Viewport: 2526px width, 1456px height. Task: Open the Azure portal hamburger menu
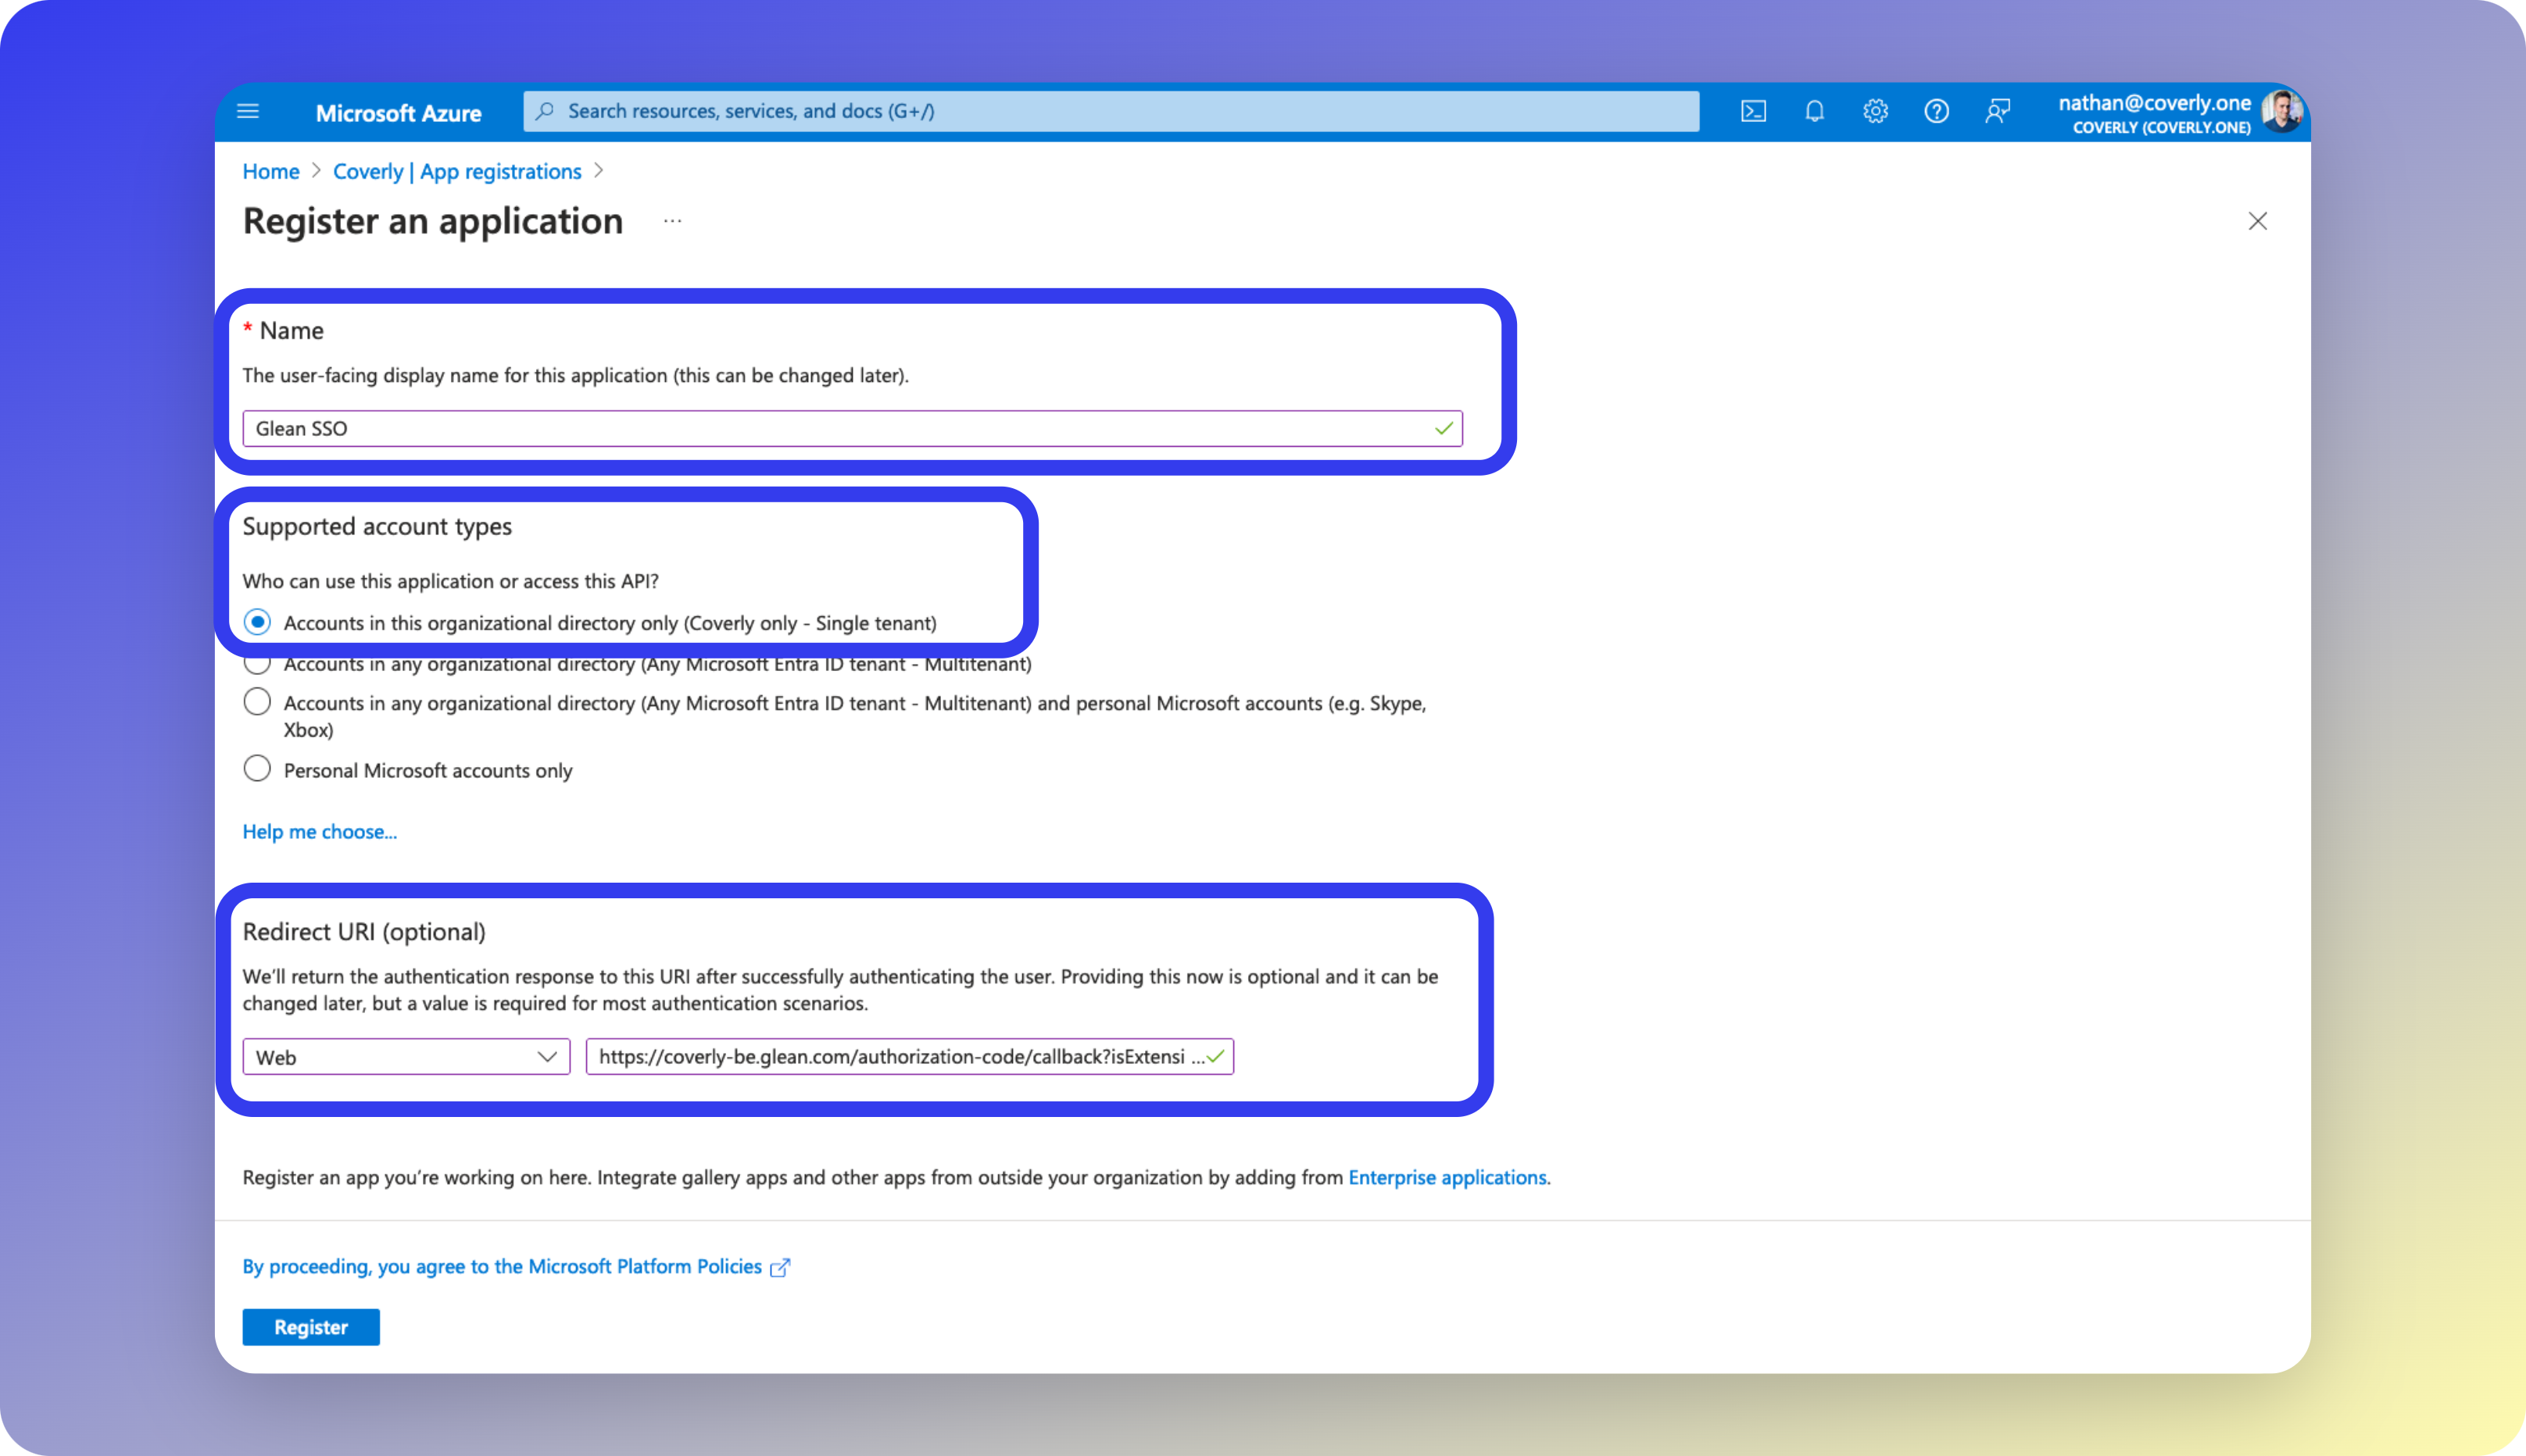point(248,111)
